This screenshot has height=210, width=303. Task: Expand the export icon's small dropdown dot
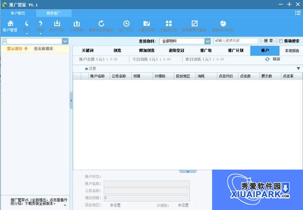(x=40, y=34)
